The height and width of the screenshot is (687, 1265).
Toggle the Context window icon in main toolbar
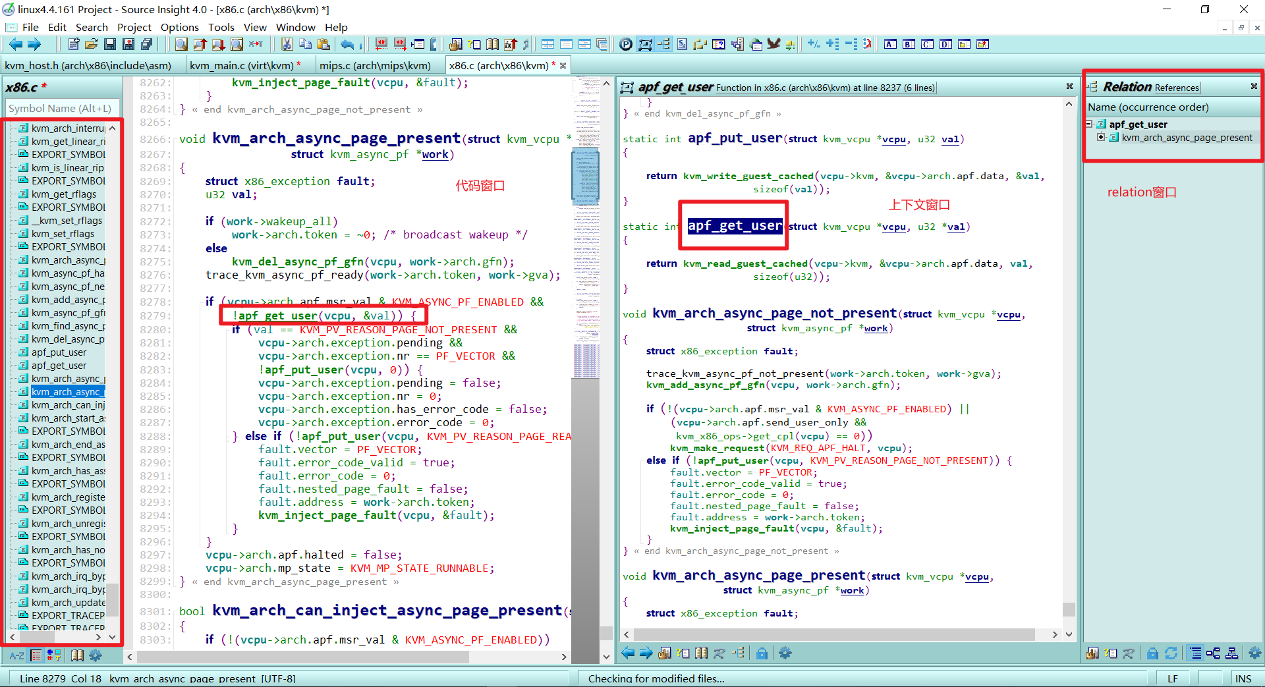coord(645,44)
